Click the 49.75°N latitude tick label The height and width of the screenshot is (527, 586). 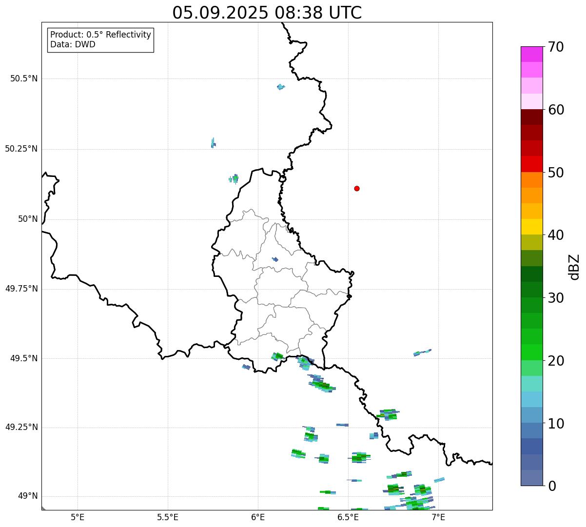(21, 289)
